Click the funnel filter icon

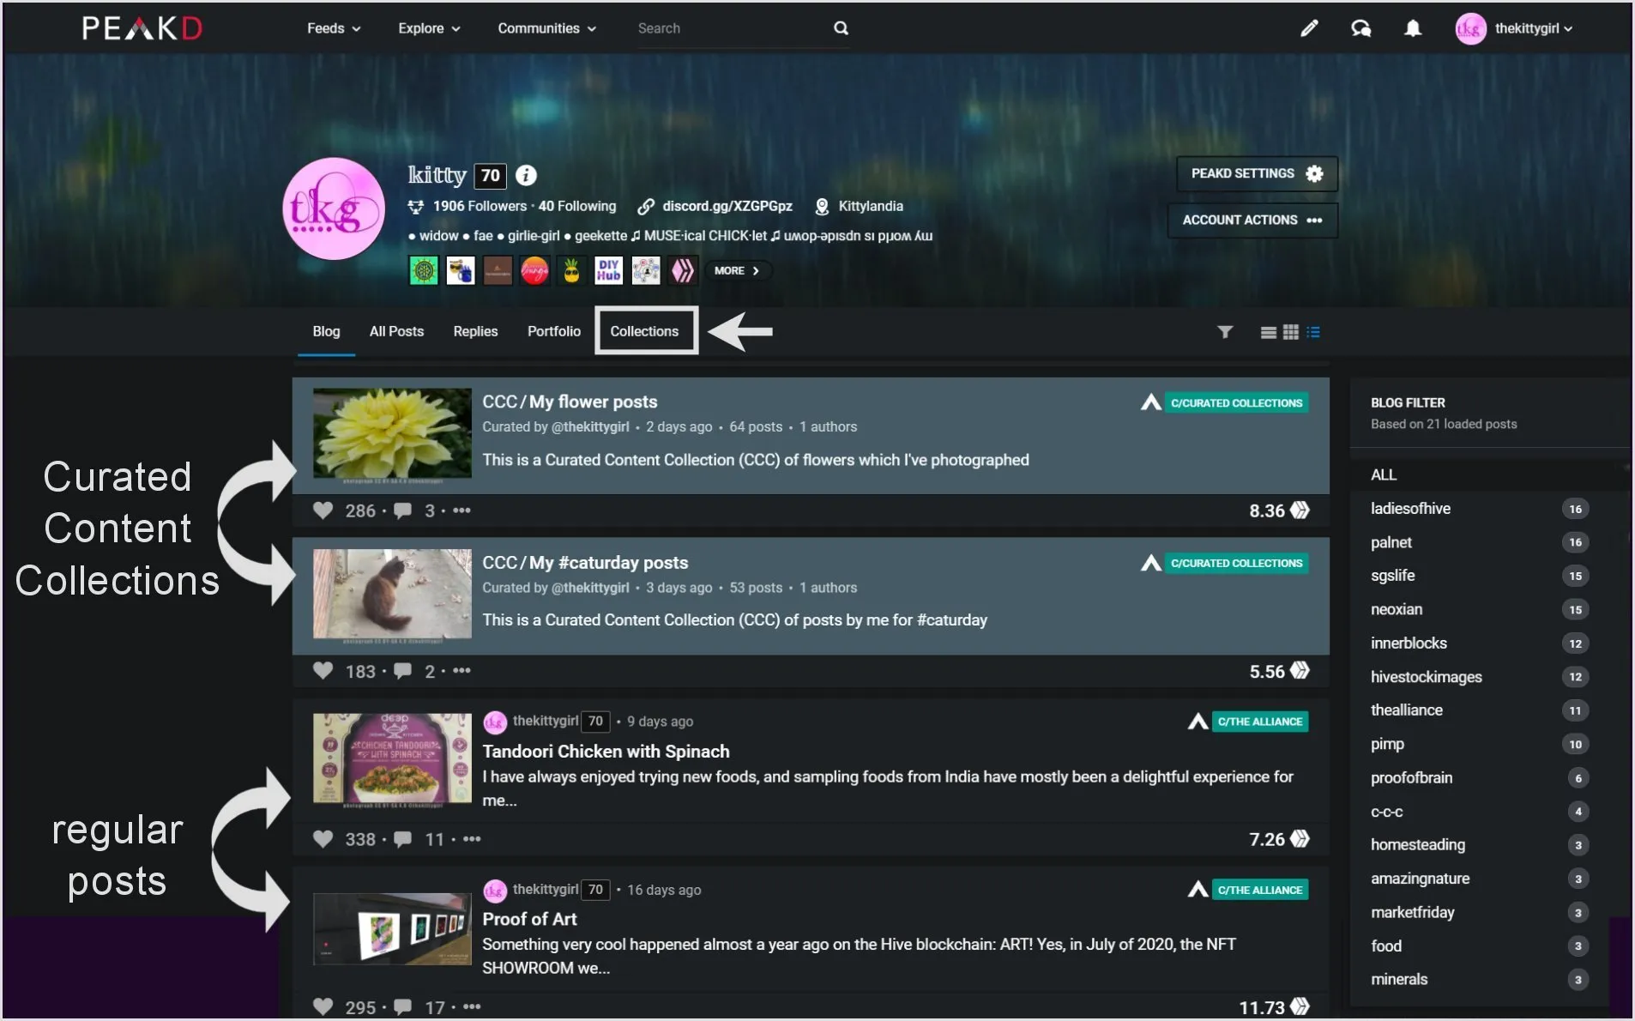tap(1225, 332)
